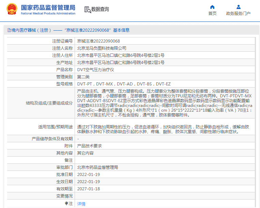
Task: Click the 数据查询 magnifier document icon
Action: coord(87,10)
